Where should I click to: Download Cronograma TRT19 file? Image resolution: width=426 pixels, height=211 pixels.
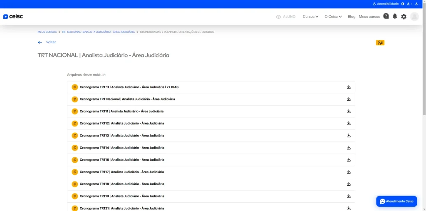coord(349,196)
